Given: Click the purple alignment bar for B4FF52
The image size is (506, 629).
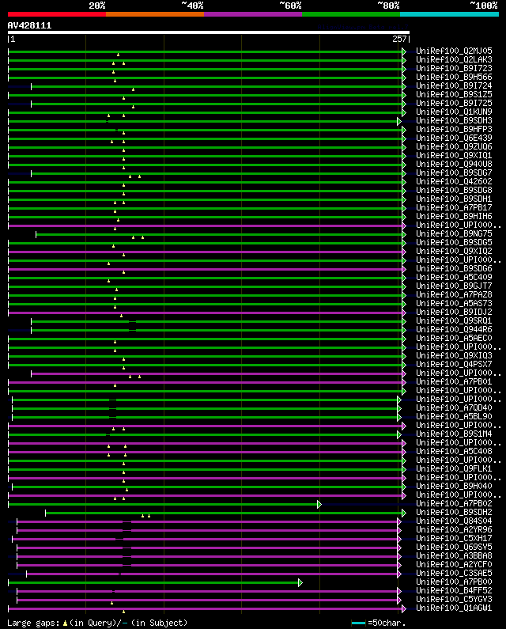Looking at the screenshot, I should [207, 591].
